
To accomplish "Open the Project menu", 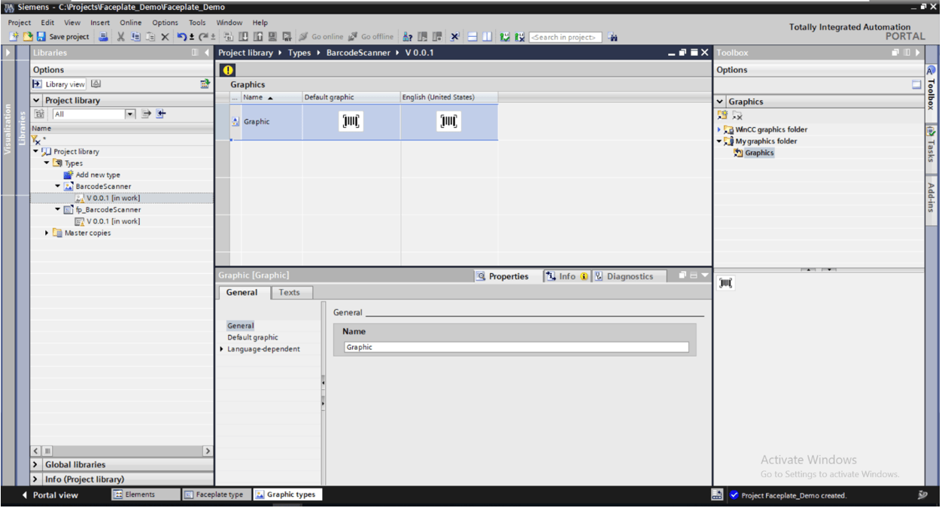I will click(20, 23).
